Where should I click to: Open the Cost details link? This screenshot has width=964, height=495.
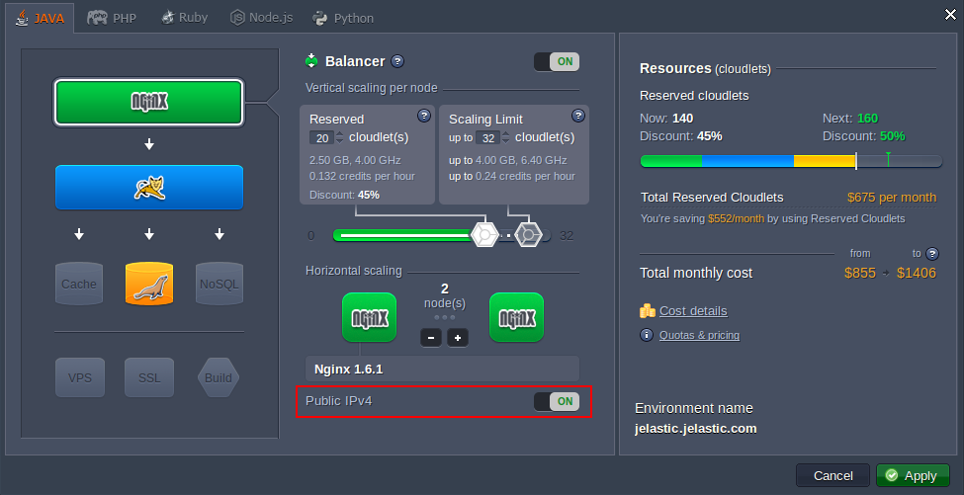(693, 311)
